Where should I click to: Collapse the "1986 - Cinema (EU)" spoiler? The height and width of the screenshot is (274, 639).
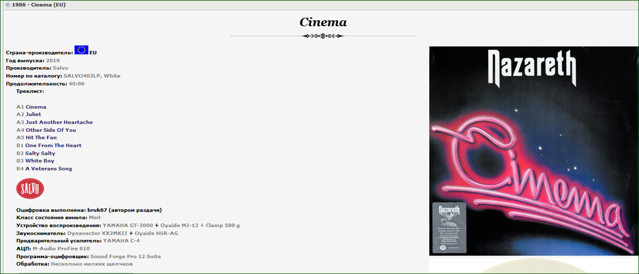7,4
